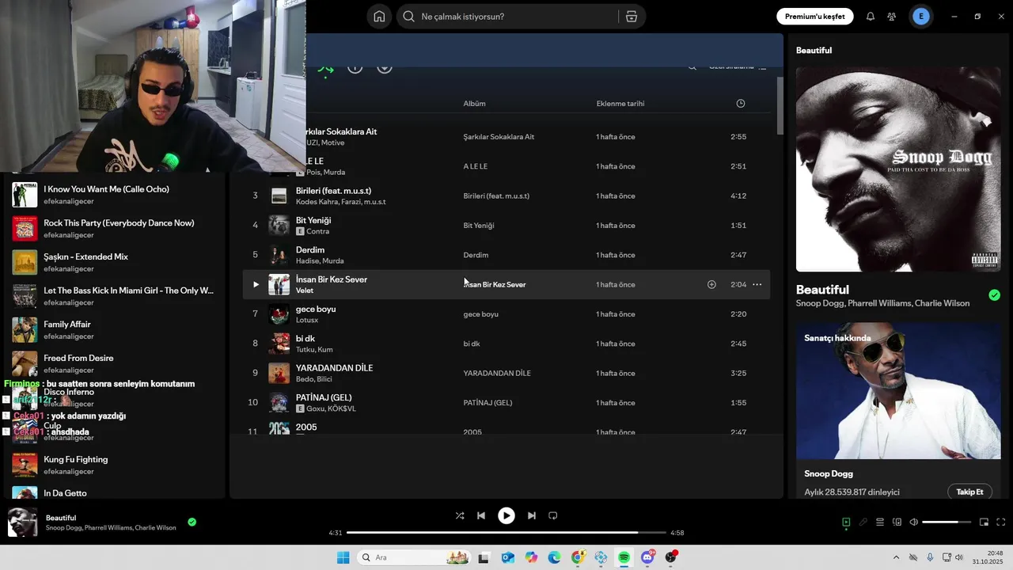
Task: Open Sanatçı hakkında artist photo
Action: [x=898, y=390]
